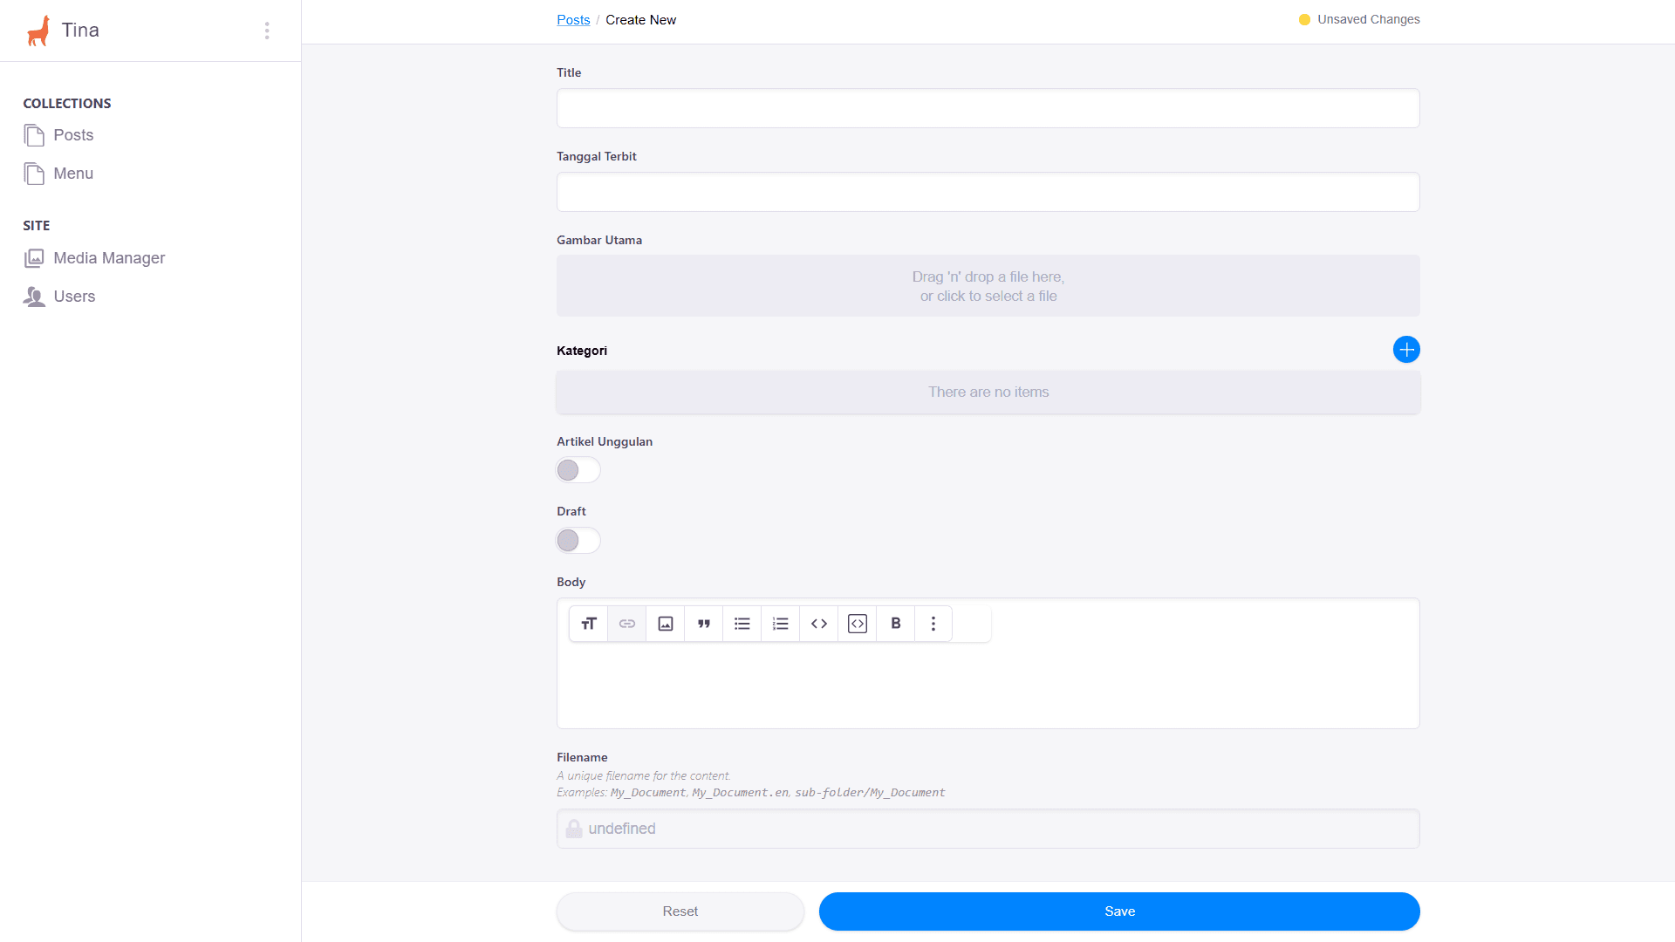Viewport: 1675px width, 942px height.
Task: Follow the Posts breadcrumb link
Action: [x=573, y=20]
